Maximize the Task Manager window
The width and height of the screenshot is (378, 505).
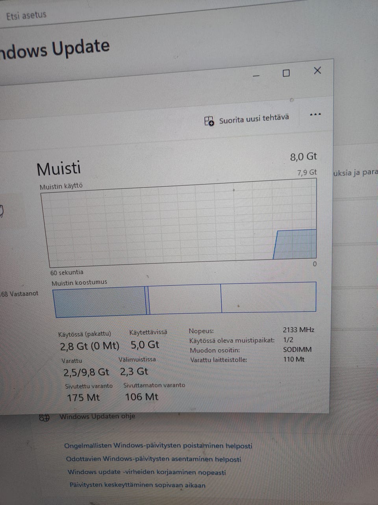point(286,73)
